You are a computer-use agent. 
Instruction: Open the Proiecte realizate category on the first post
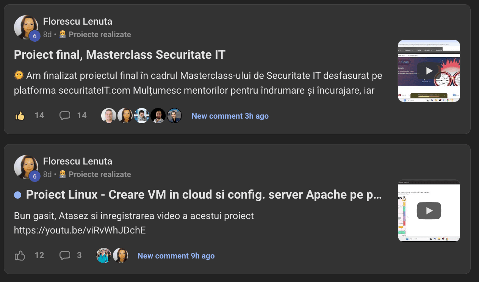[x=100, y=34]
